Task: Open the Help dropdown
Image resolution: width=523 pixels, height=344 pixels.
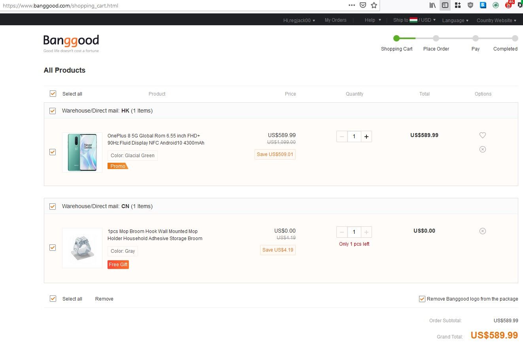Action: [373, 20]
